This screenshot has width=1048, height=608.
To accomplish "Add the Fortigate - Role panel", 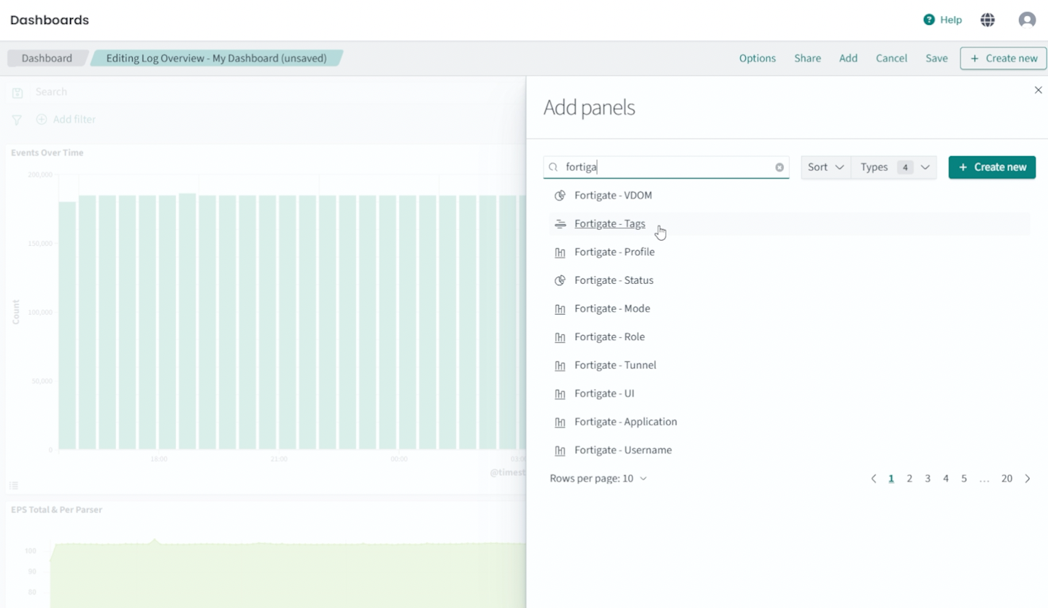I will pyautogui.click(x=609, y=337).
